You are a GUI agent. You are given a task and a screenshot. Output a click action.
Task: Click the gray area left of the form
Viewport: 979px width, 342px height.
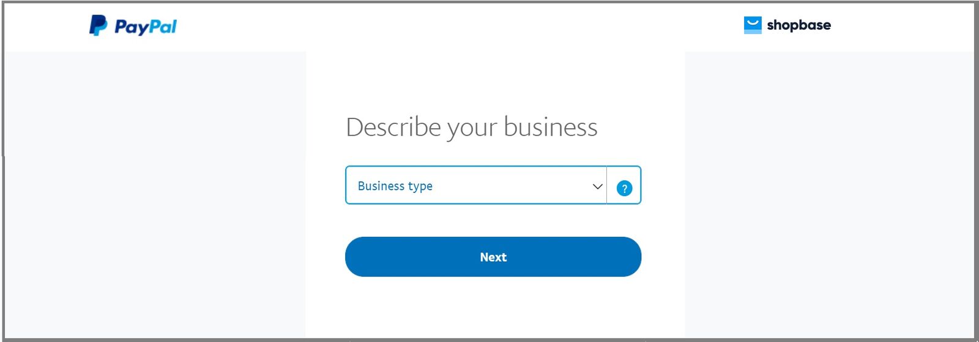[153, 195]
